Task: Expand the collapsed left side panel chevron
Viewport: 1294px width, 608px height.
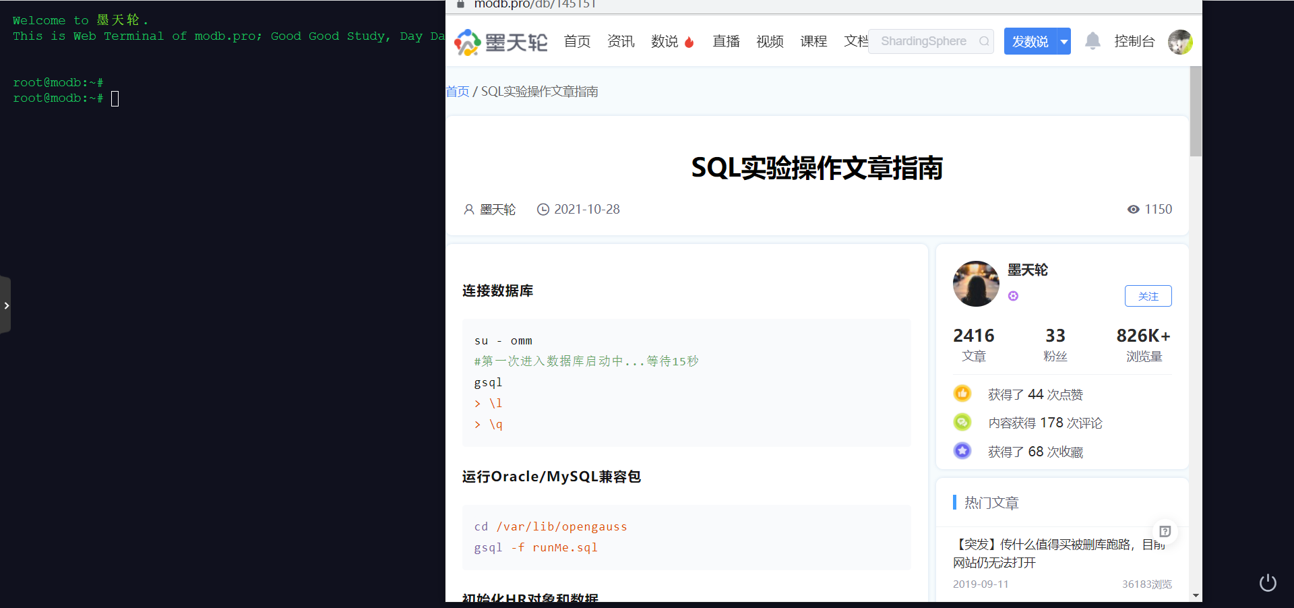Action: tap(7, 305)
